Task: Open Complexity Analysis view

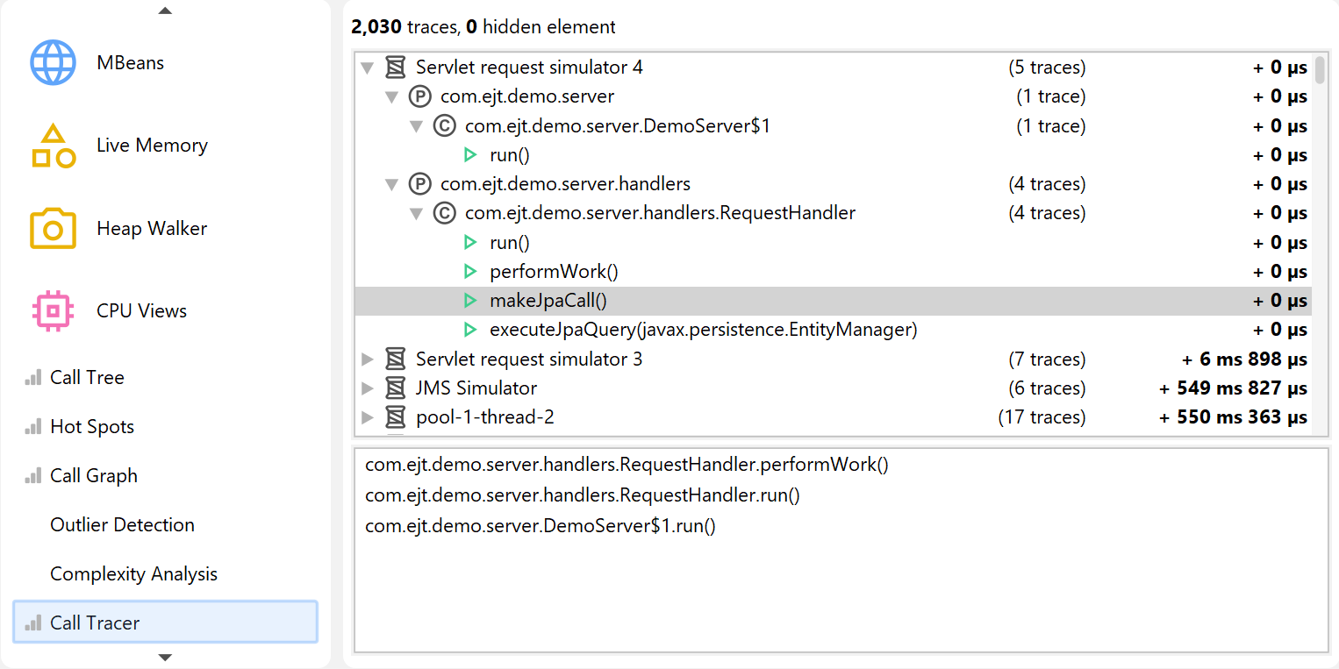Action: point(133,573)
